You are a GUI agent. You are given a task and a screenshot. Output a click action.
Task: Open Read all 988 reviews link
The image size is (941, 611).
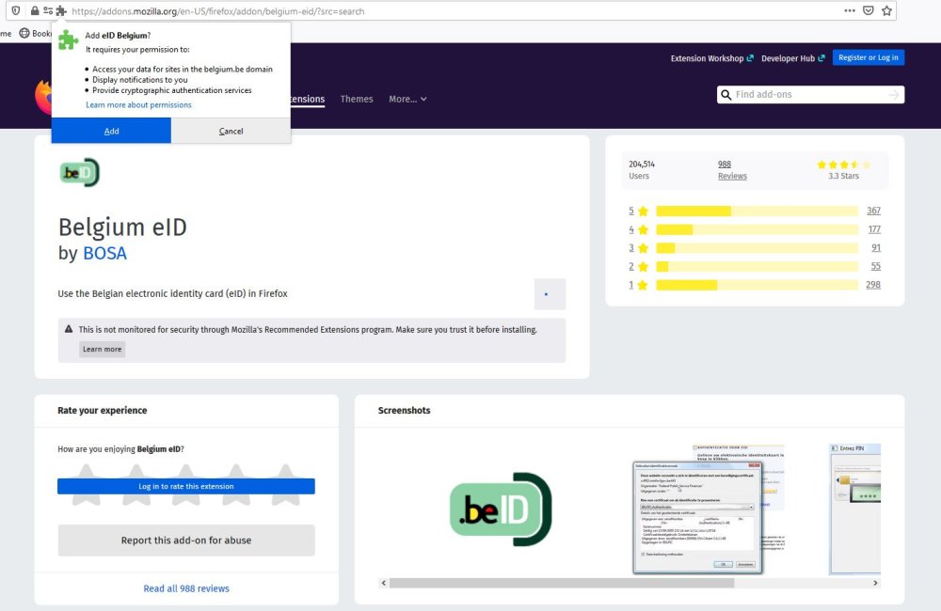[x=186, y=588]
